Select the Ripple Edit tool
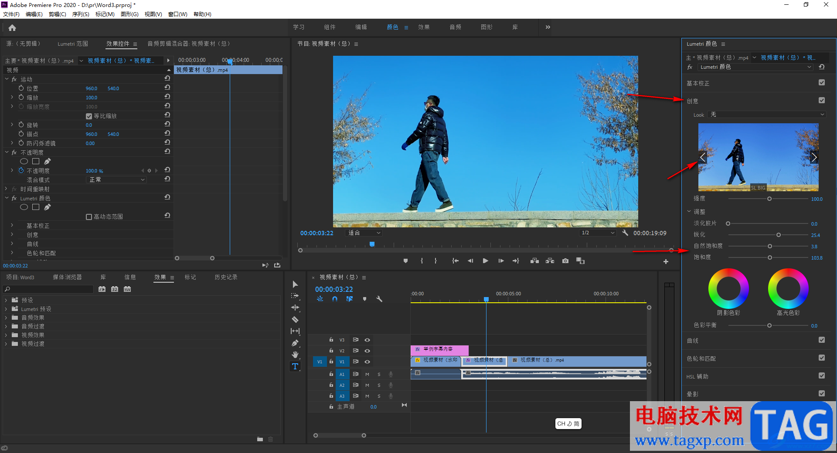The width and height of the screenshot is (837, 453). coord(295,308)
